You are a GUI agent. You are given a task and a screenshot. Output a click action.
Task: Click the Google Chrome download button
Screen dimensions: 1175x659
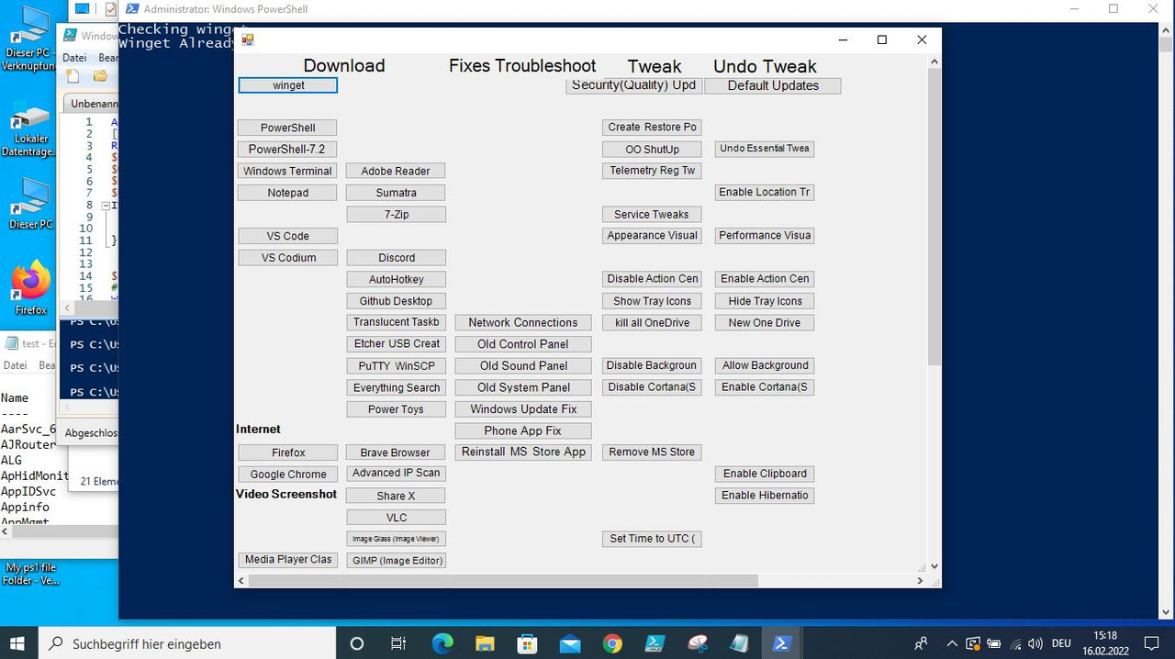[x=287, y=475]
